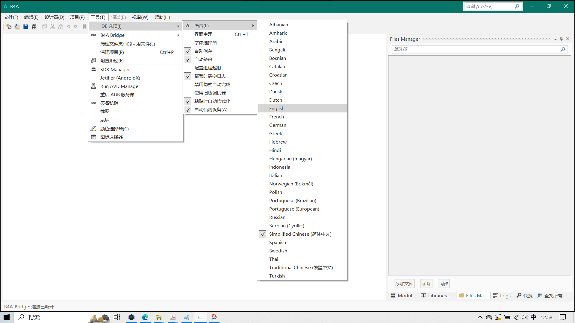Select English from the language list
Image resolution: width=575 pixels, height=323 pixels.
tap(302, 109)
